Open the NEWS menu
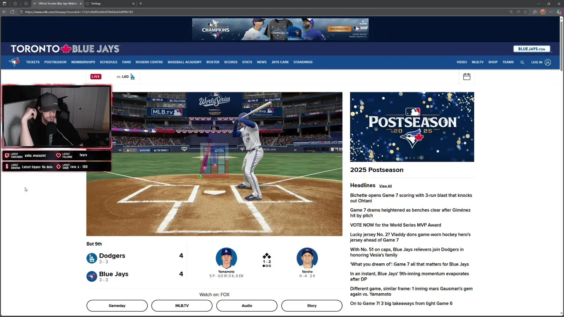This screenshot has width=564, height=317. click(x=262, y=62)
